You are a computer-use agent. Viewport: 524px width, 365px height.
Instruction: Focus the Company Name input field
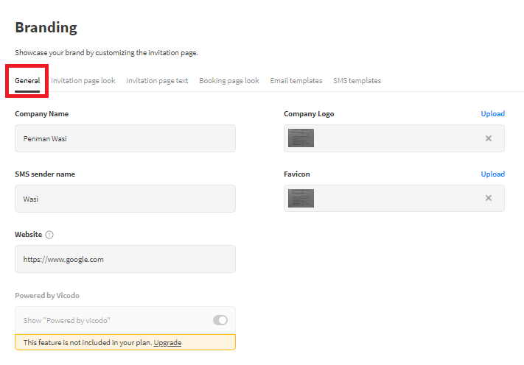click(125, 138)
